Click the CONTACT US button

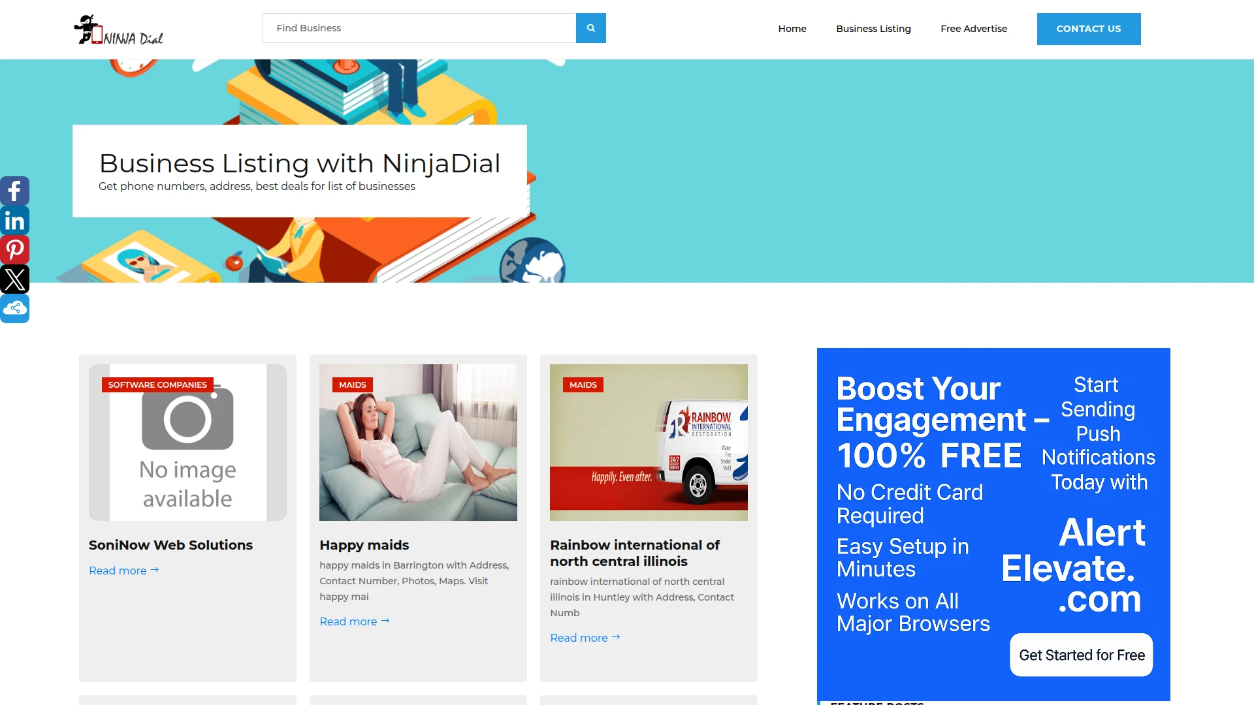point(1089,29)
